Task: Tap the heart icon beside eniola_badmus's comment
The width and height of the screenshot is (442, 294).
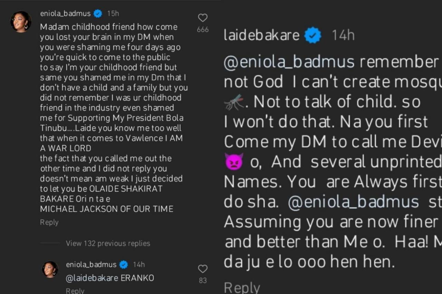Action: [202, 18]
